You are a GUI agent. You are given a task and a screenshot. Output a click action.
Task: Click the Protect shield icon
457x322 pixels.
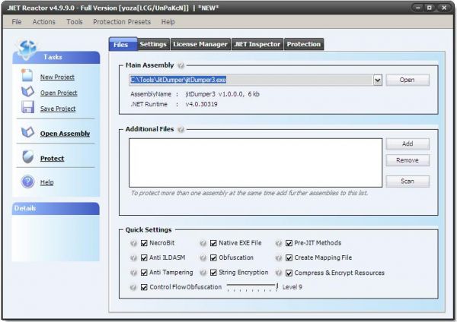[28, 157]
